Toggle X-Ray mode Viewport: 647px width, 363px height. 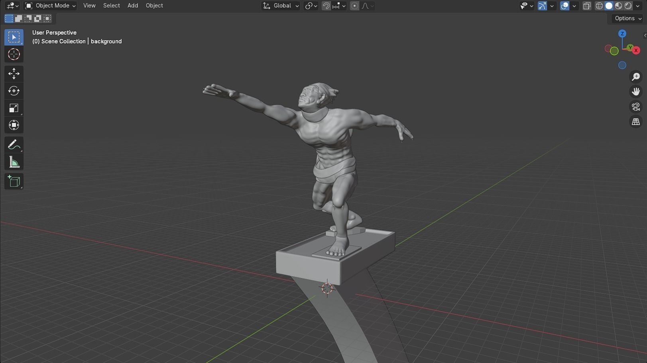pyautogui.click(x=587, y=6)
